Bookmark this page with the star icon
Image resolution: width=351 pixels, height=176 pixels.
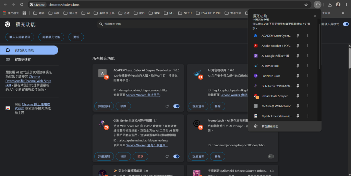click(306, 4)
